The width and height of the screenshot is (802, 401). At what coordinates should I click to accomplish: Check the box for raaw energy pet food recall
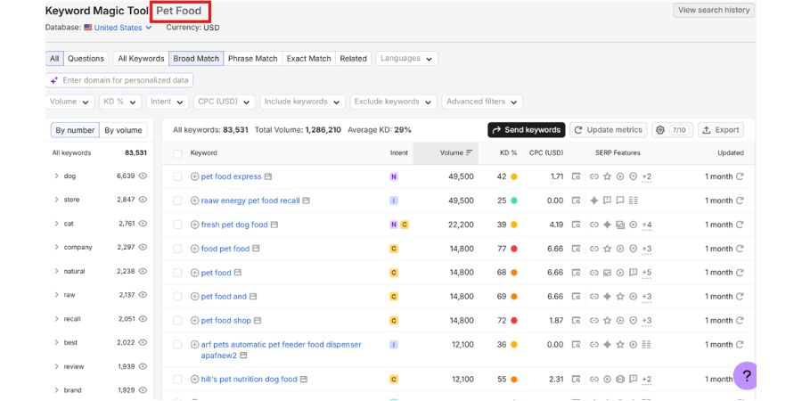point(177,200)
